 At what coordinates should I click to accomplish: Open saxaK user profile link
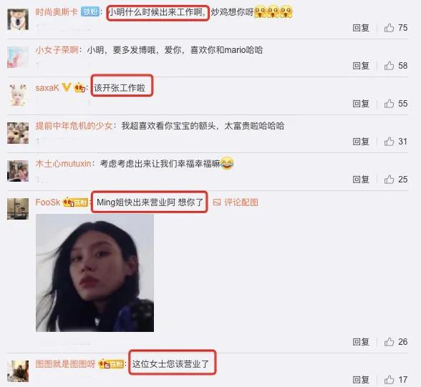pyautogui.click(x=47, y=88)
